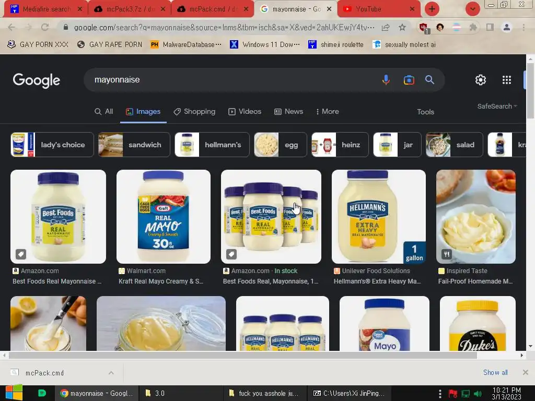Share this page icon in address bar

(x=386, y=27)
